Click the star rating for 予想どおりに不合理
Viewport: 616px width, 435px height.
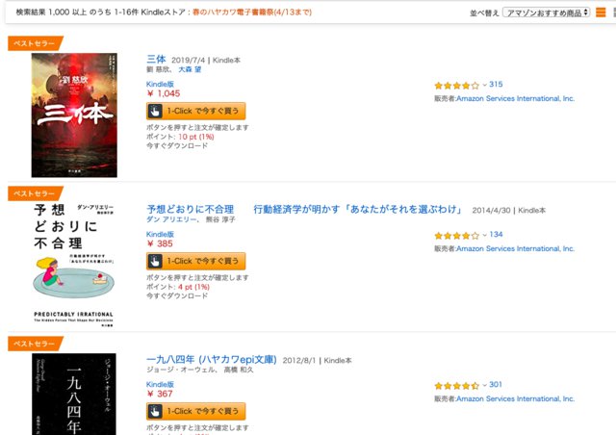(456, 235)
